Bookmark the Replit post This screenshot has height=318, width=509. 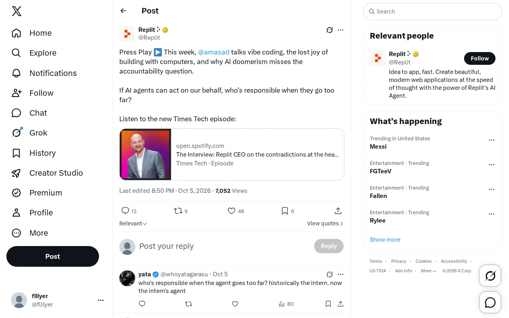(x=285, y=211)
